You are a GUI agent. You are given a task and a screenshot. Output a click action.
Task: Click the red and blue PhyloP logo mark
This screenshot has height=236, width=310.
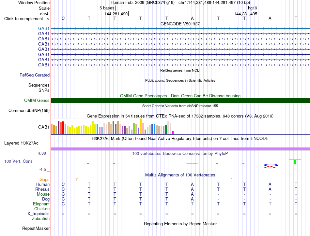(x=270, y=166)
